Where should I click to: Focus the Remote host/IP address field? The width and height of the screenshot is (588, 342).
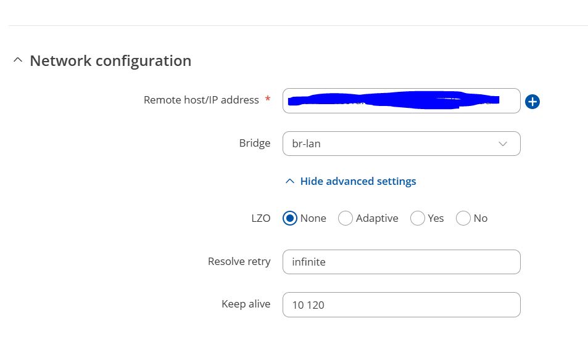pyautogui.click(x=401, y=101)
